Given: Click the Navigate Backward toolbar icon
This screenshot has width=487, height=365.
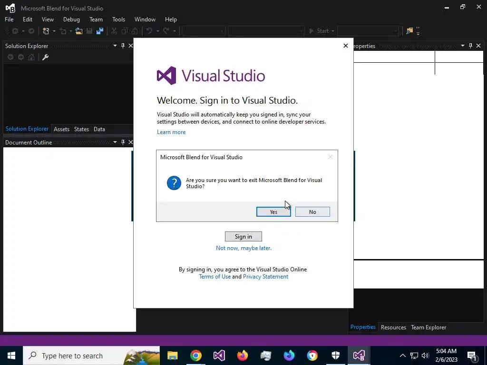Looking at the screenshot, I should (15, 31).
